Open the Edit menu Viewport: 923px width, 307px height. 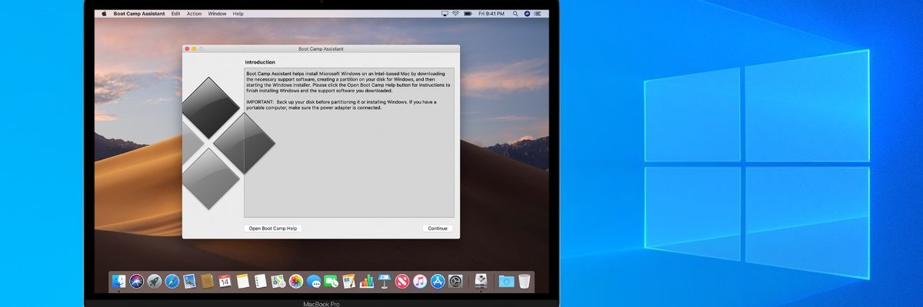point(176,14)
